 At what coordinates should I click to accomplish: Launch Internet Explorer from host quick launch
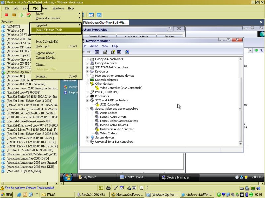19,195
